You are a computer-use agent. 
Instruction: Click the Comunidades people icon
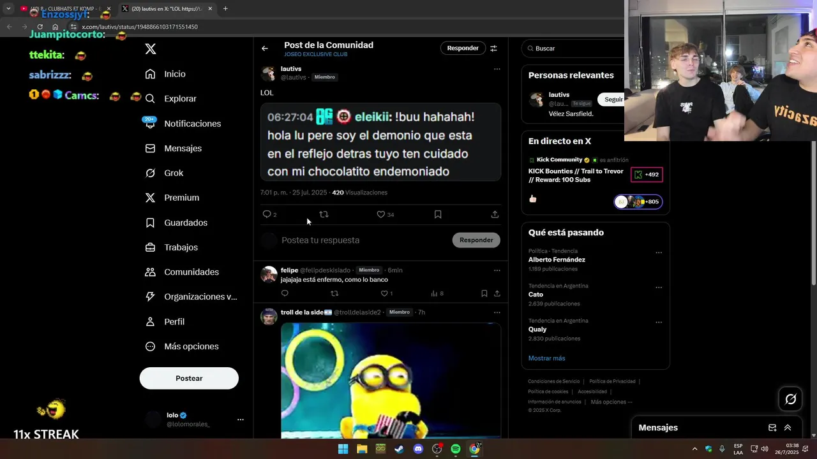click(151, 272)
